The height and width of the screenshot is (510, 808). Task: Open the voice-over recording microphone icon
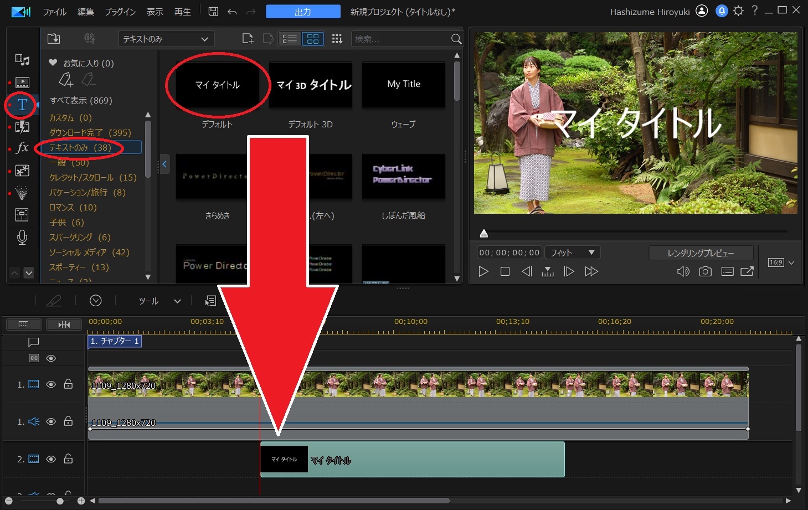(x=22, y=237)
